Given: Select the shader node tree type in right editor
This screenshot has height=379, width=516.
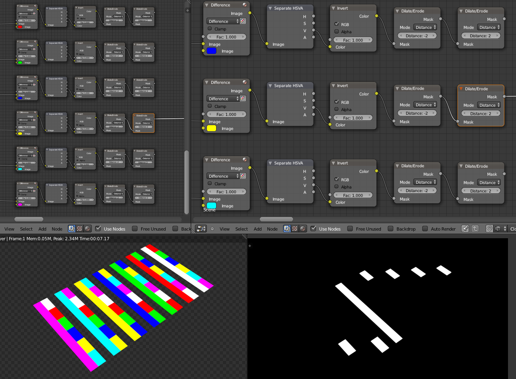Looking at the screenshot, I should click(303, 229).
